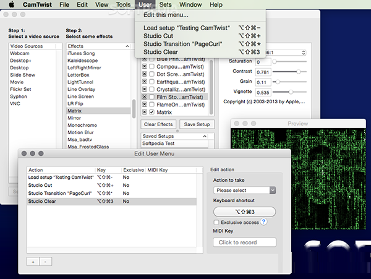This screenshot has height=279, width=371.
Task: Select Softpedia Test saved setup
Action: click(174, 144)
